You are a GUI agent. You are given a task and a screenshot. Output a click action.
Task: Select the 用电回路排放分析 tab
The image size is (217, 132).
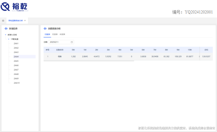15,20
